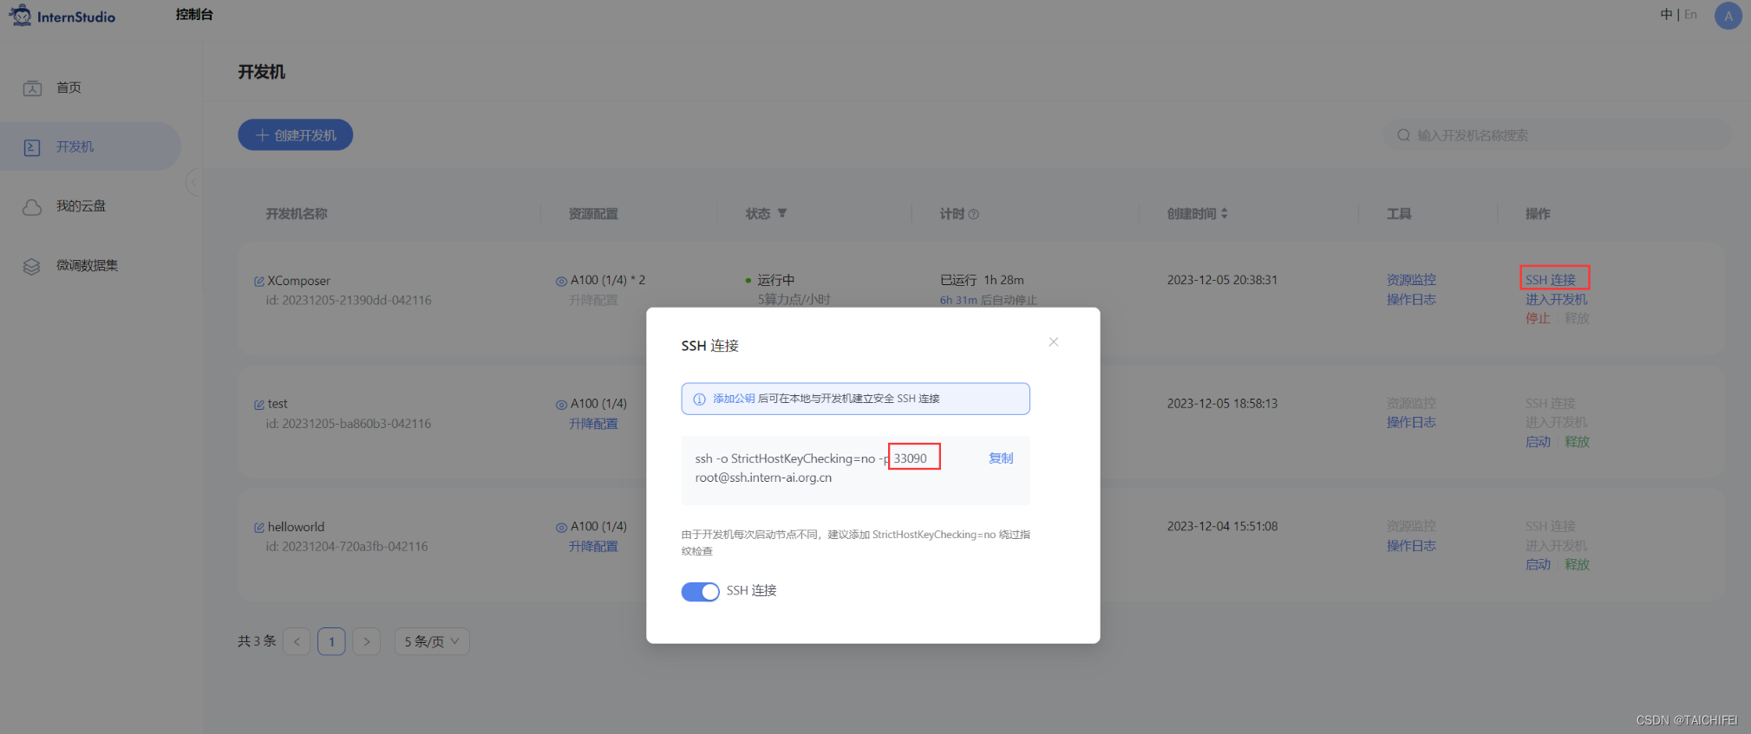Click the 计时 info help icon

pyautogui.click(x=973, y=214)
